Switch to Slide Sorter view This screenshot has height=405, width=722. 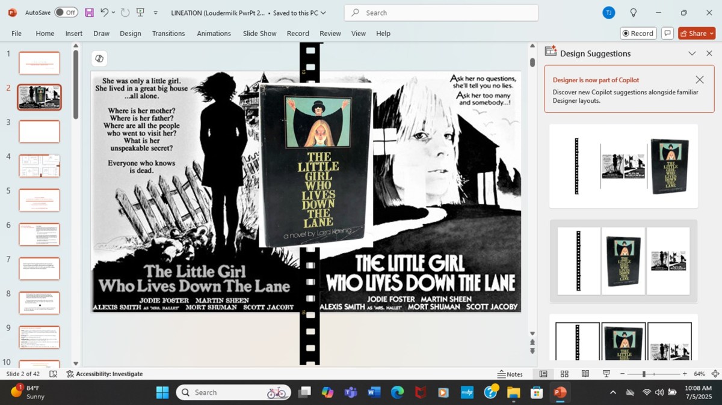point(564,374)
